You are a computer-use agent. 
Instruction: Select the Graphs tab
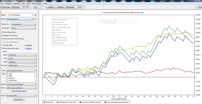pyautogui.click(x=80, y=7)
